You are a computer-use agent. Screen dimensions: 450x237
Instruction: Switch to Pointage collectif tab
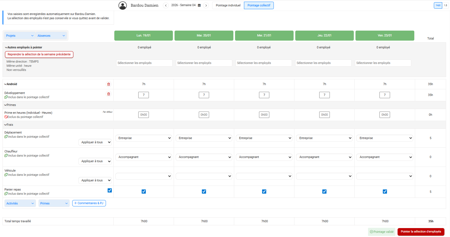[259, 6]
